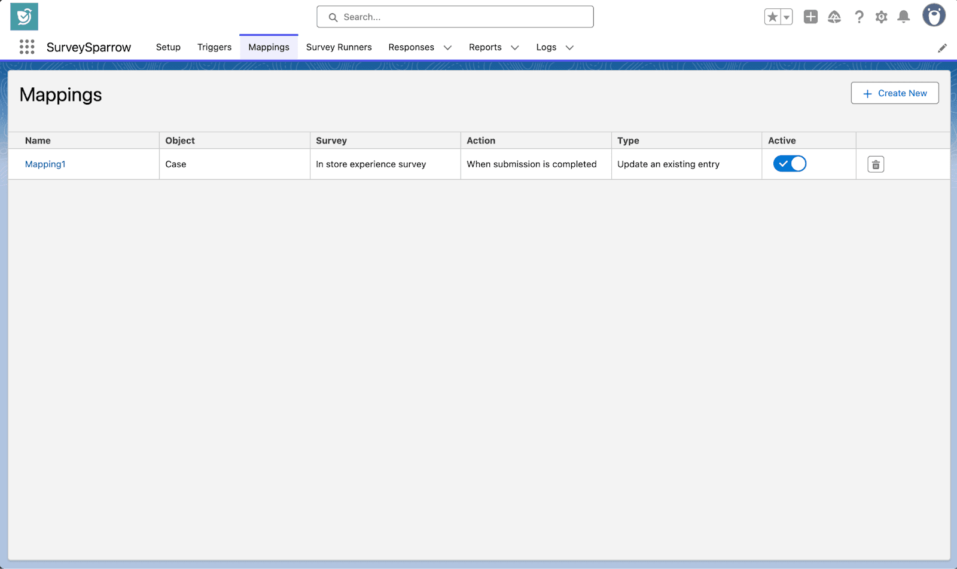This screenshot has height=569, width=957.
Task: Open the Mapping1 link
Action: tap(45, 164)
